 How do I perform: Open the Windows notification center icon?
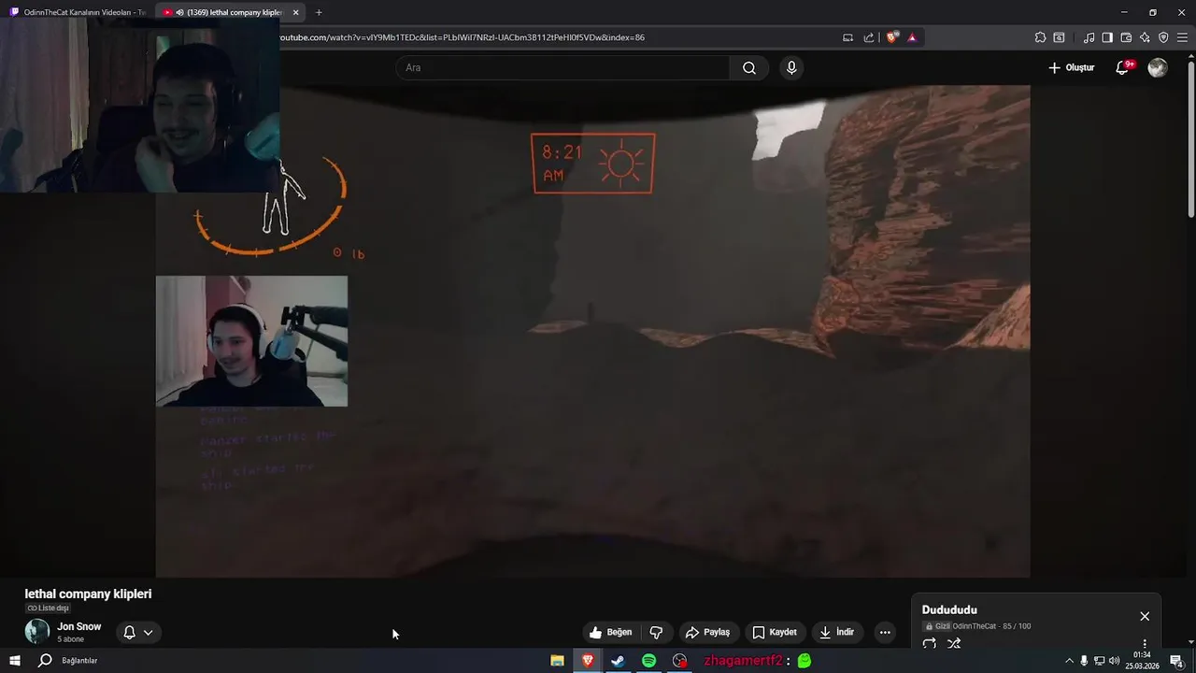pos(1177,661)
